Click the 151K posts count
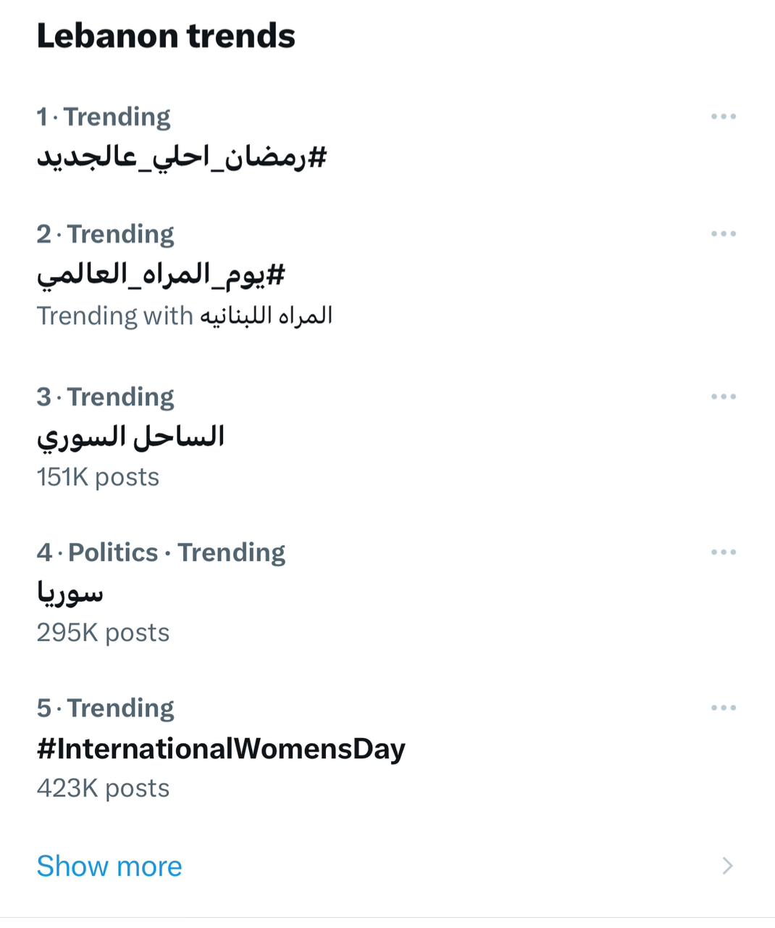775x928 pixels. point(98,477)
